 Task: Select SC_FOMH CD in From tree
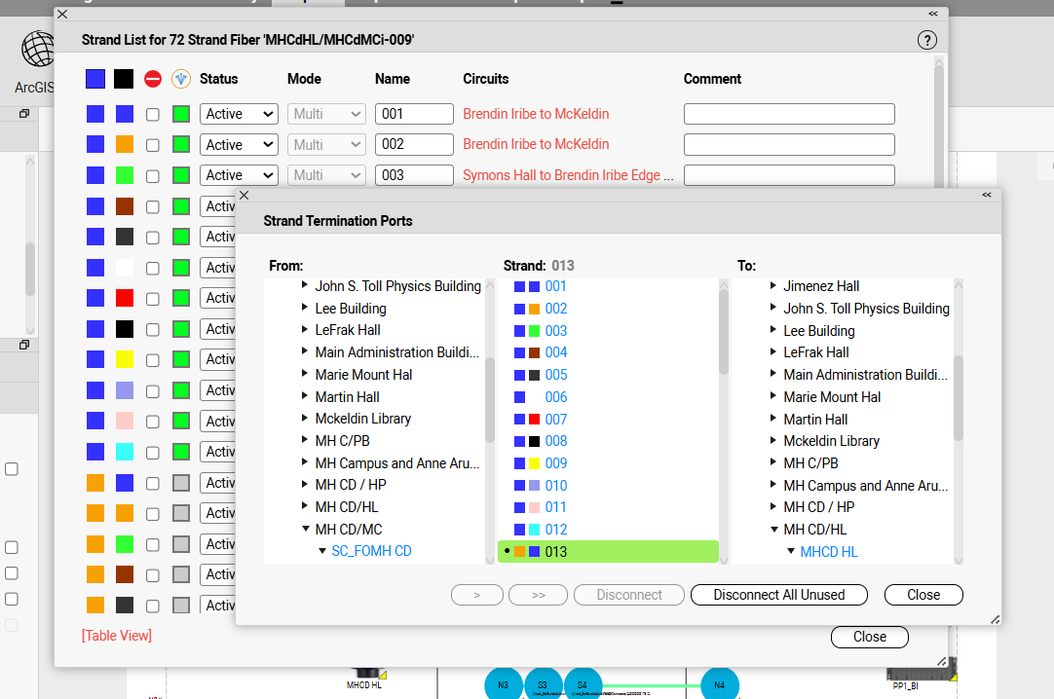coord(371,551)
